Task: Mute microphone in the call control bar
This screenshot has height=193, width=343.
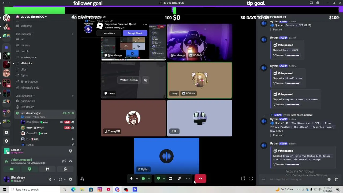Action: [131, 179]
